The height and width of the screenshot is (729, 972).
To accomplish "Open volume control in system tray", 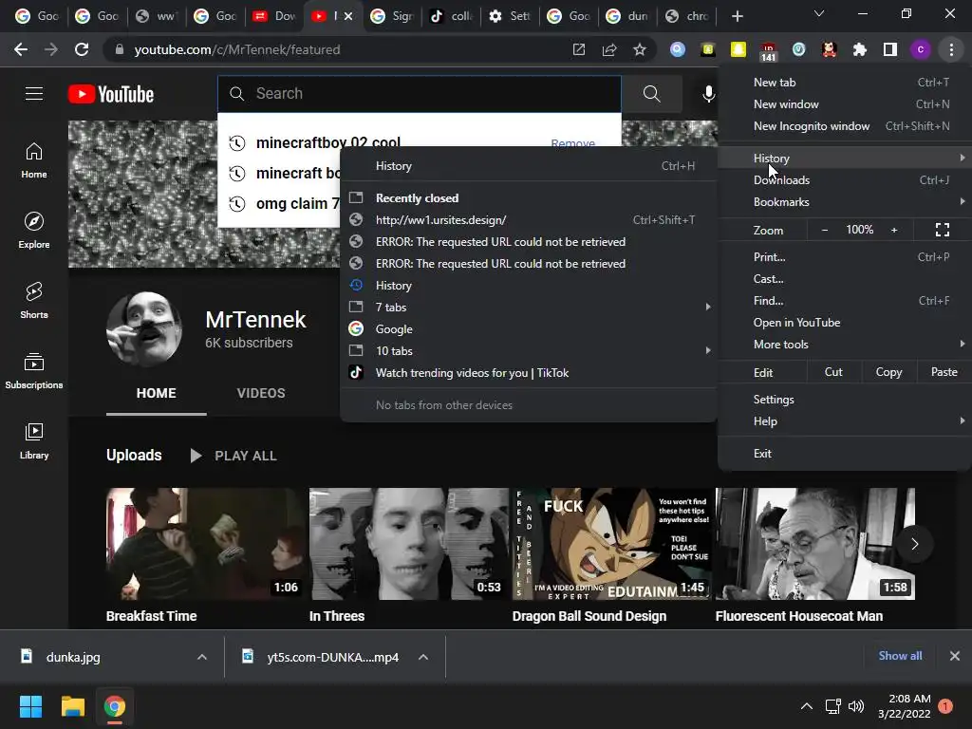I will tap(856, 706).
